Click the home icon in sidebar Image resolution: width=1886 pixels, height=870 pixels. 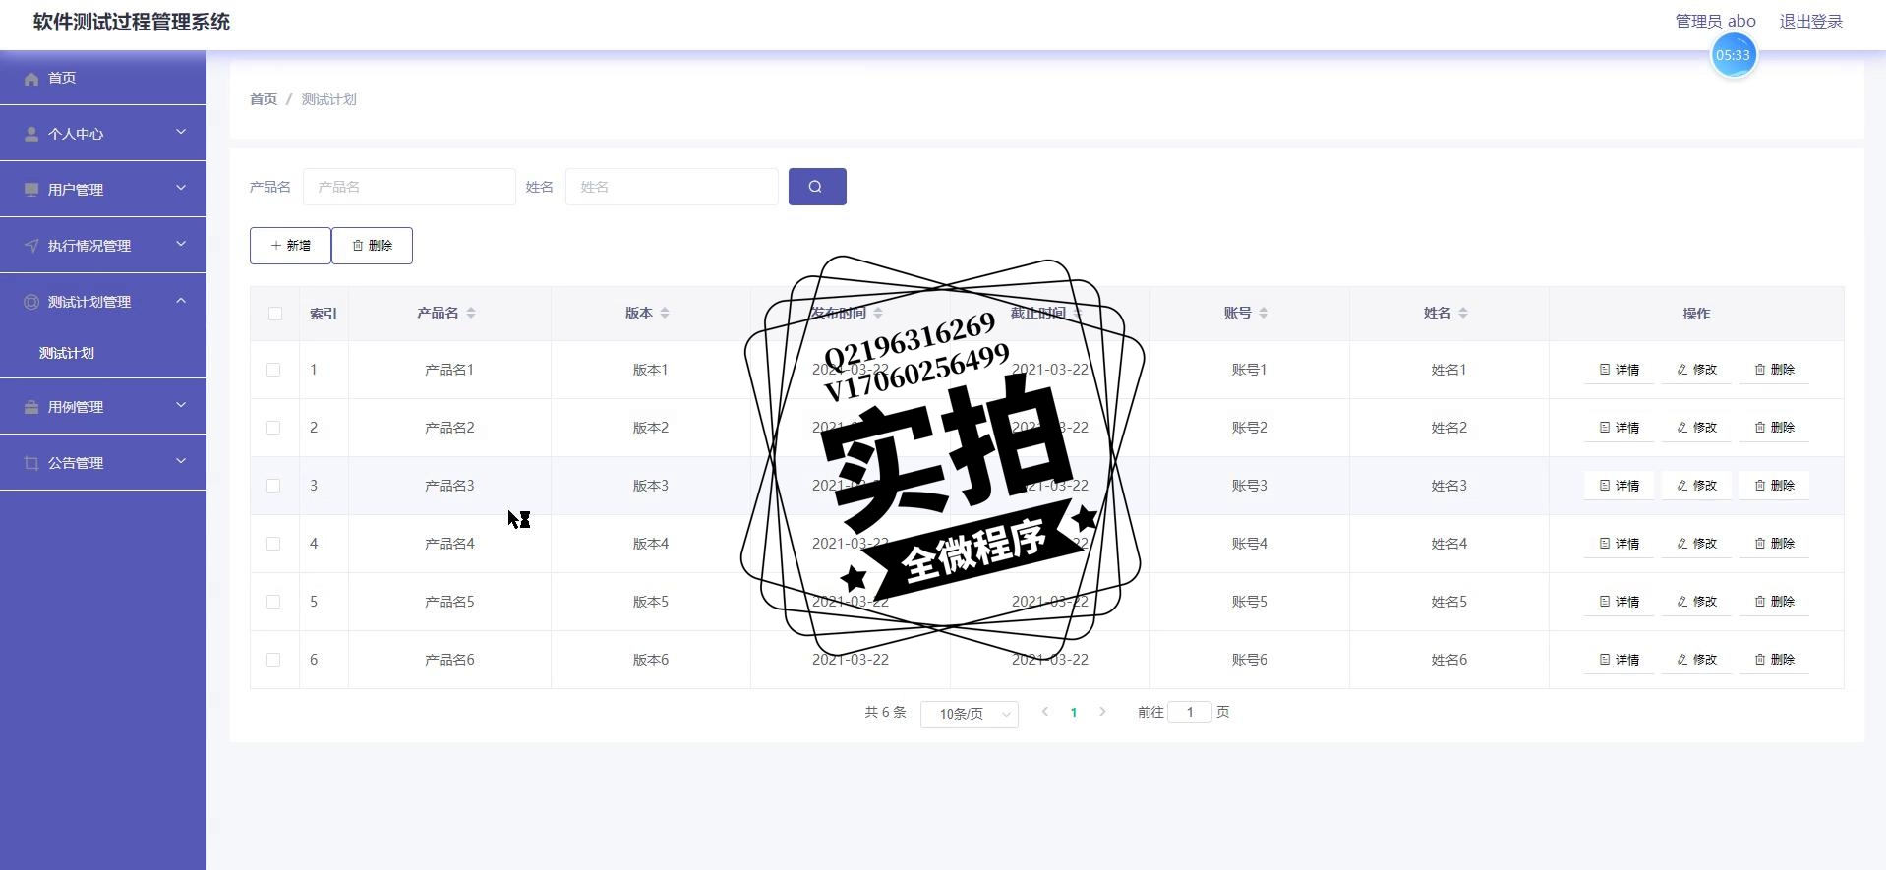pyautogui.click(x=31, y=79)
